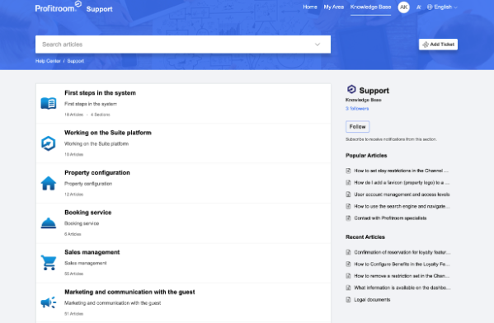Screen dimensions: 494x323
Task: Open article How to set stay restrictions
Action: 401,171
